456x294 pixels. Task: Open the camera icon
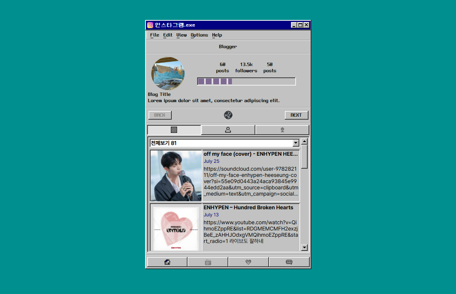click(208, 262)
